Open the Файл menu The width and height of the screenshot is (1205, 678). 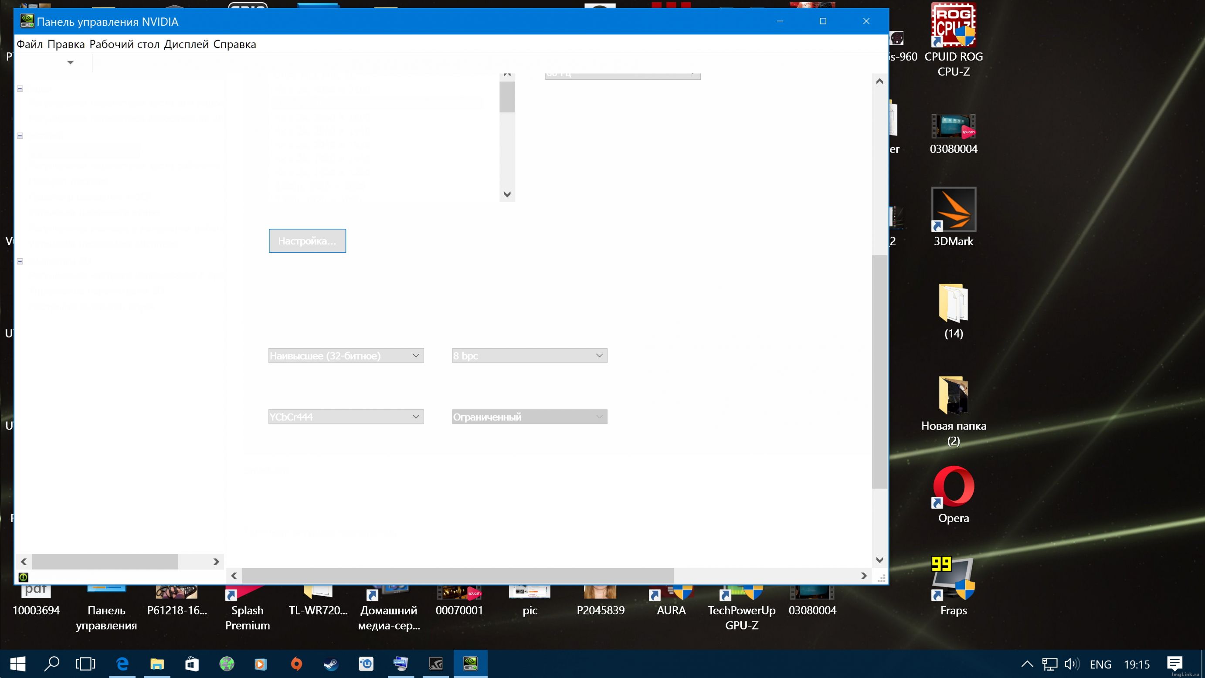coord(30,44)
